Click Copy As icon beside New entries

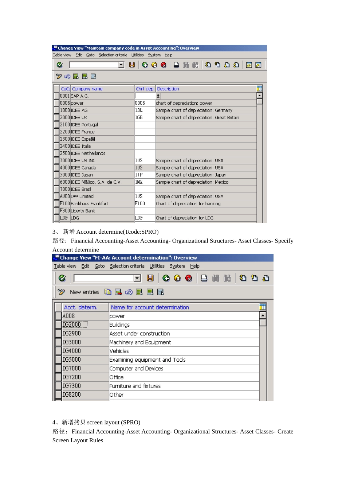coord(108,292)
